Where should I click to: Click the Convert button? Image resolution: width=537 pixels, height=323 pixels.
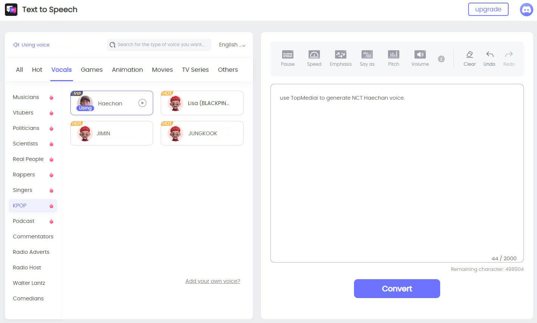[397, 289]
